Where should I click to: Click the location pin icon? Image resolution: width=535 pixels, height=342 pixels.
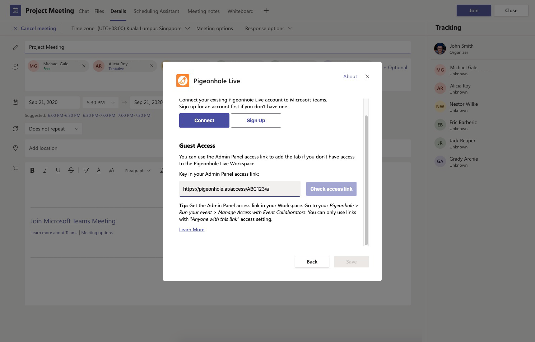pyautogui.click(x=15, y=148)
